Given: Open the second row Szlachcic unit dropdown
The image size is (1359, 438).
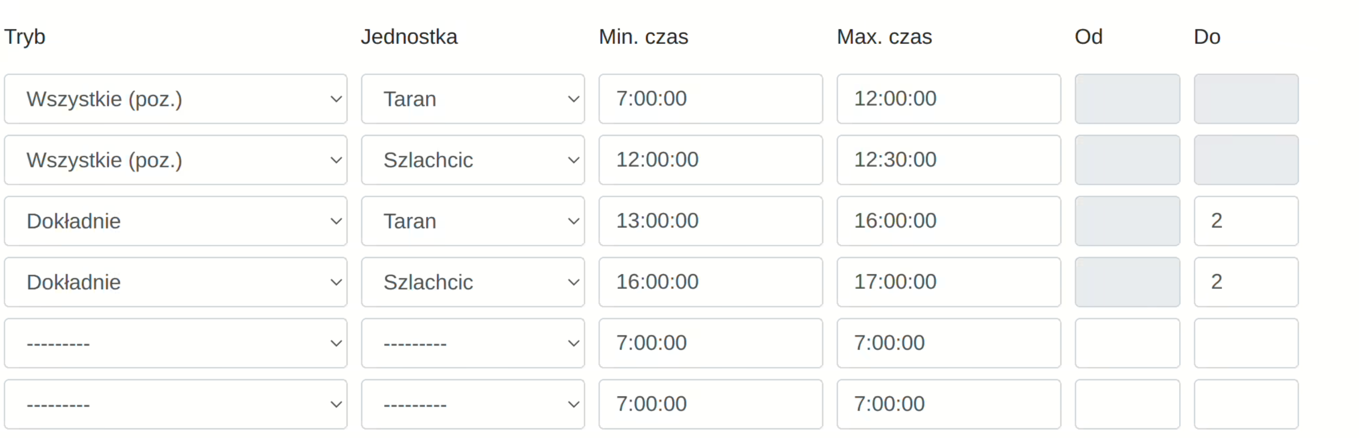Looking at the screenshot, I should 473,160.
